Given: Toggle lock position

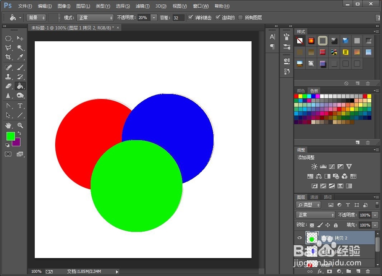Looking at the screenshot, I should click(328, 225).
